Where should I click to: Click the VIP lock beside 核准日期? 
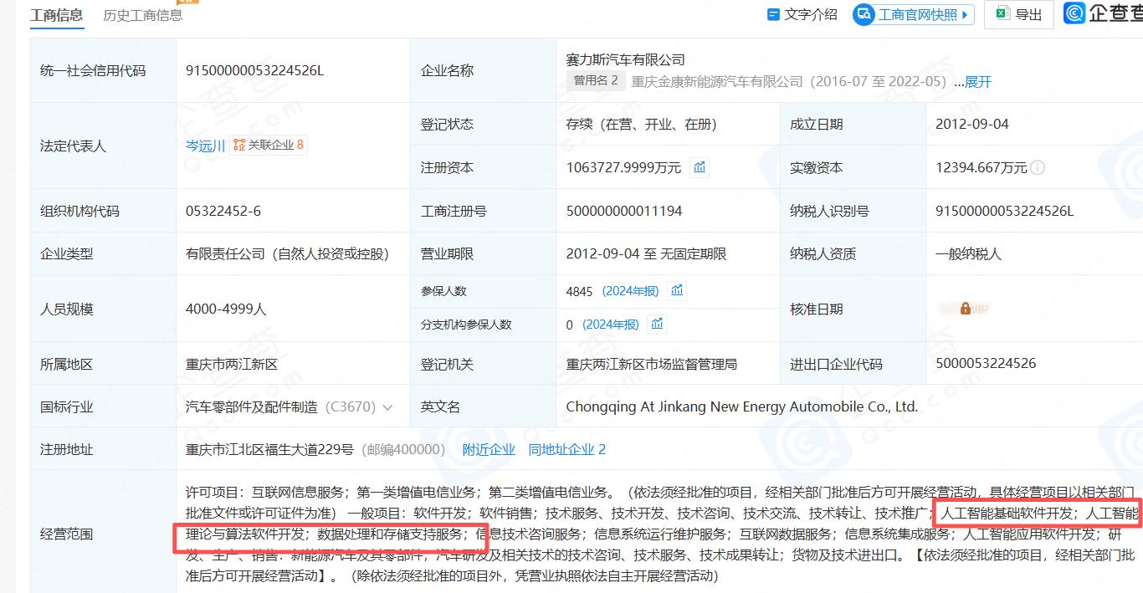966,309
